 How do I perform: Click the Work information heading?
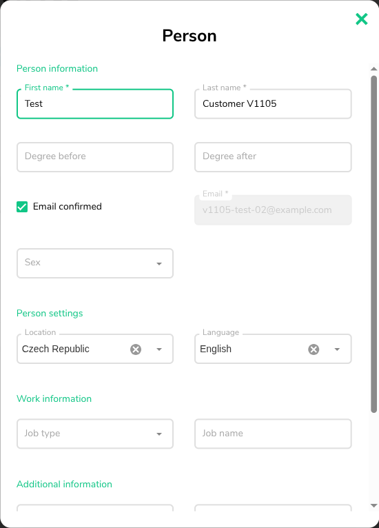coord(54,398)
